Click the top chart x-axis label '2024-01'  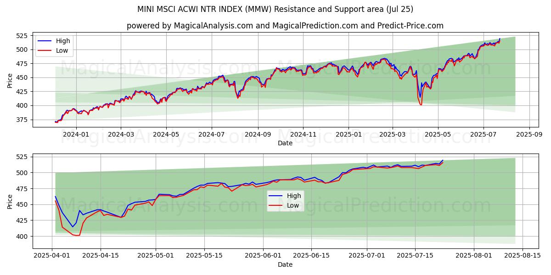click(76, 135)
